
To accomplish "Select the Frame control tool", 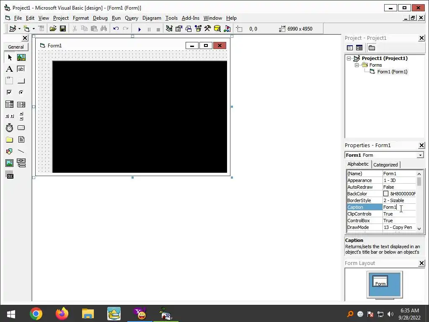I will pyautogui.click(x=9, y=80).
